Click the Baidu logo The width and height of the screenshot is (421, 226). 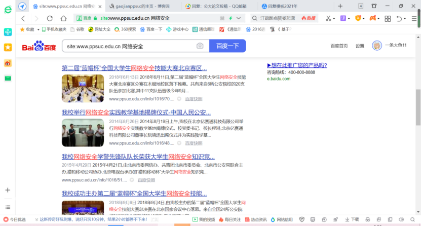pos(39,46)
